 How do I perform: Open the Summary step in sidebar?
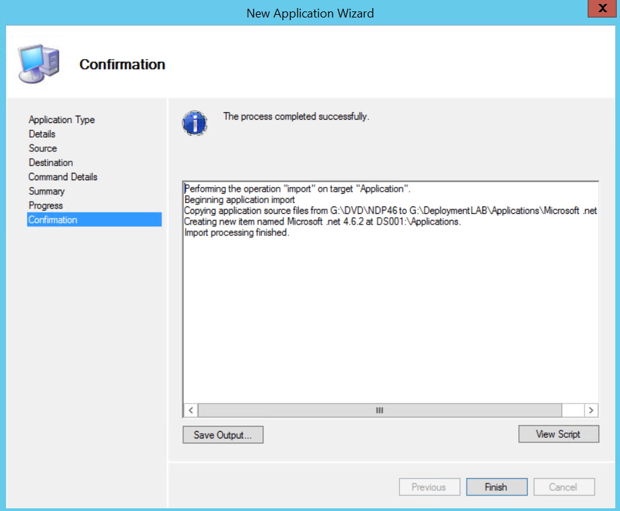(x=46, y=191)
